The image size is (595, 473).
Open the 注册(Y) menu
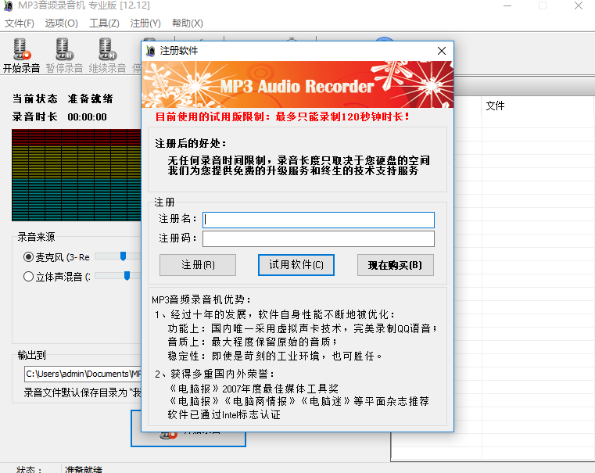tap(145, 23)
